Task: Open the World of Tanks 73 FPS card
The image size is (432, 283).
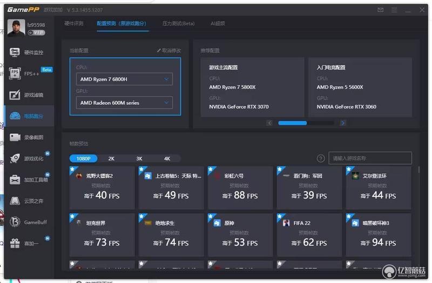Action: [102, 235]
